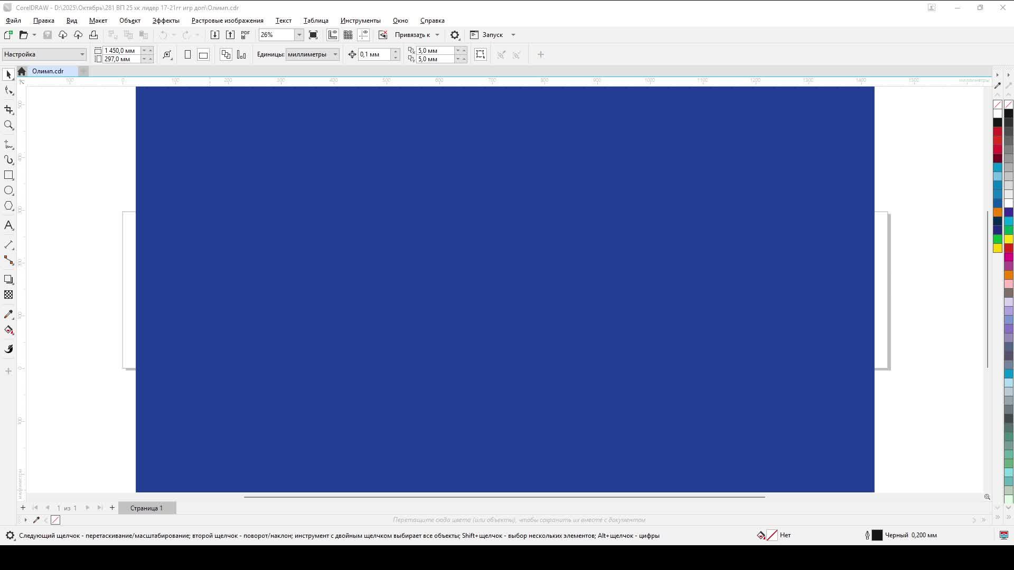The height and width of the screenshot is (570, 1014).
Task: Expand the Привязать к snapping menu
Action: click(437, 35)
